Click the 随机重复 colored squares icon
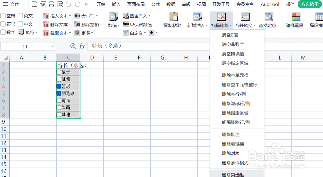 296,17
